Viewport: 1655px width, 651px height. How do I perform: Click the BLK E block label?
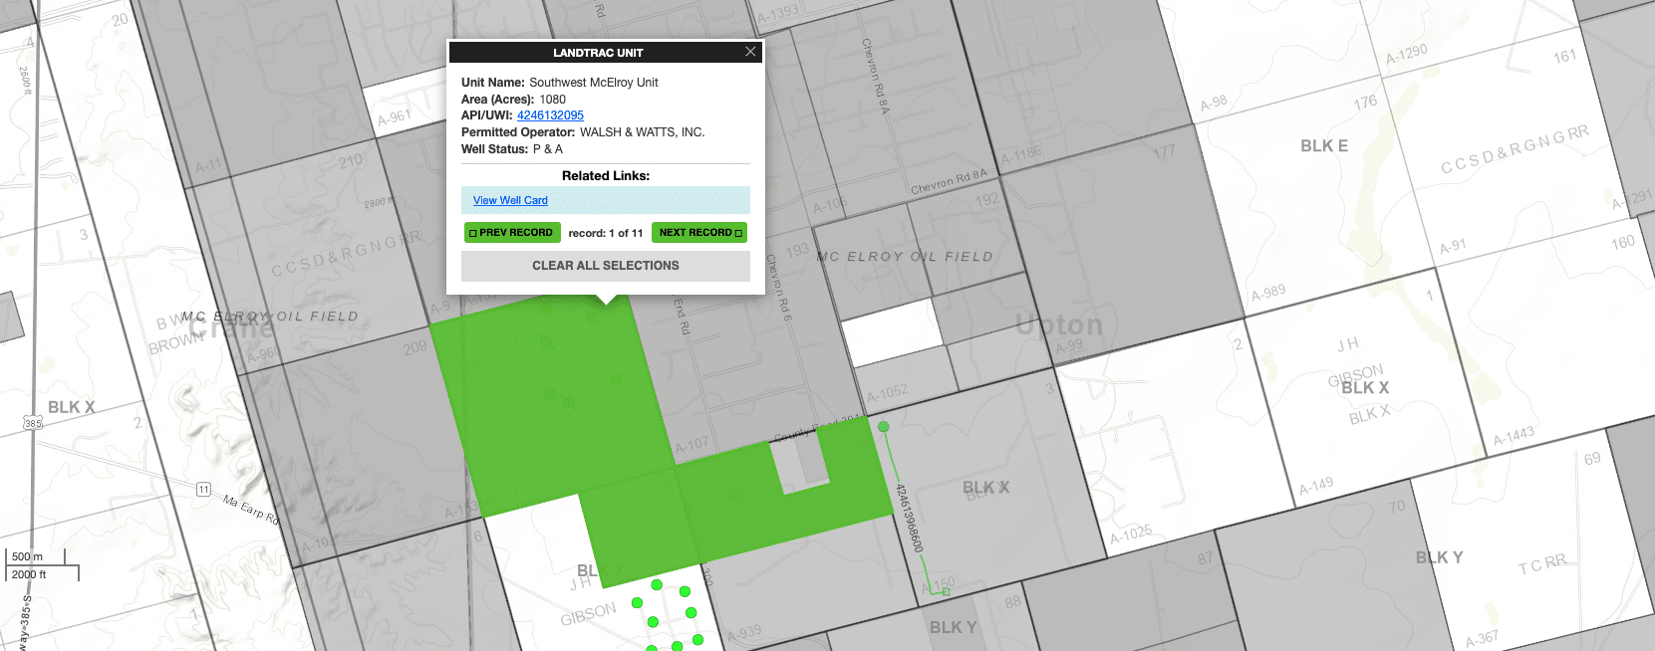[1323, 146]
